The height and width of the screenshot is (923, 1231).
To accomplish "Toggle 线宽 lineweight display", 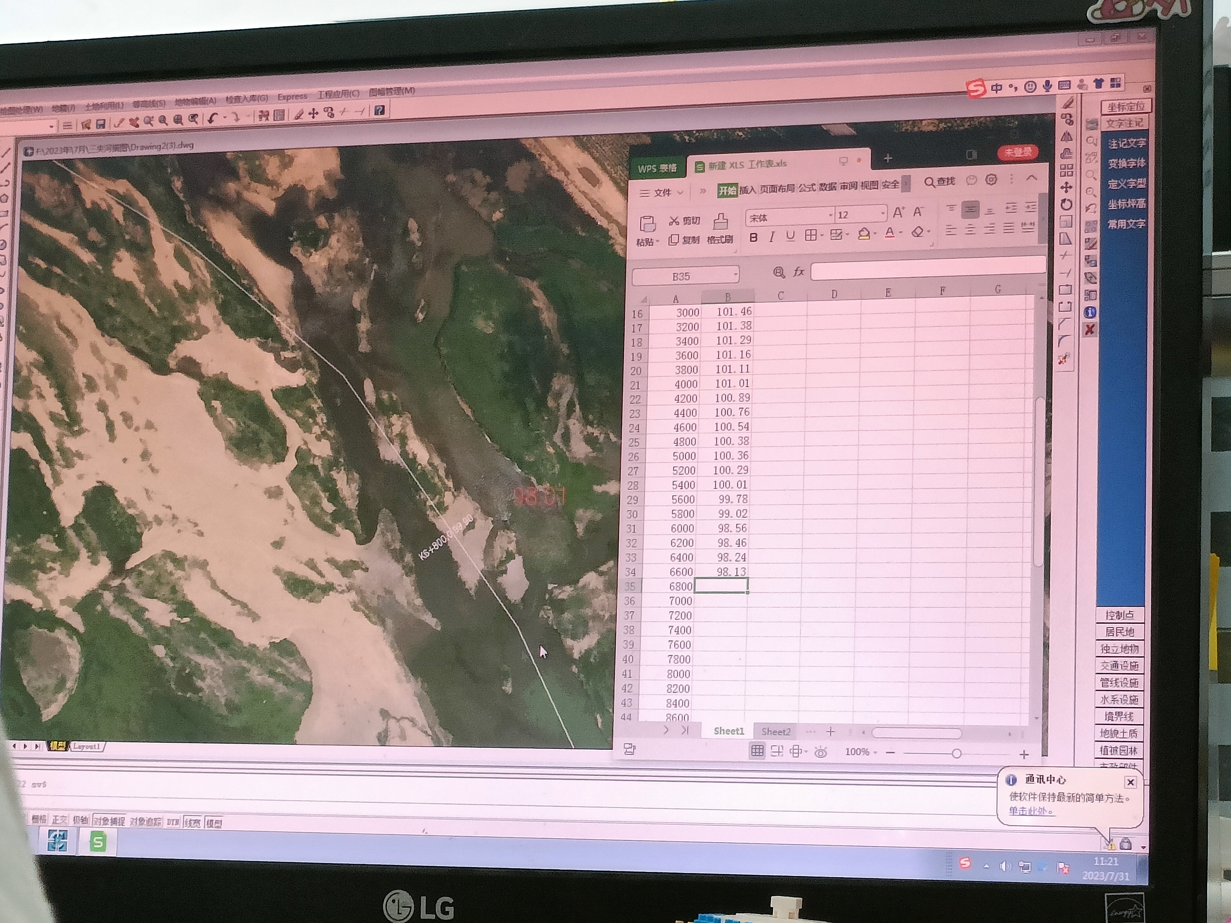I will 192,823.
